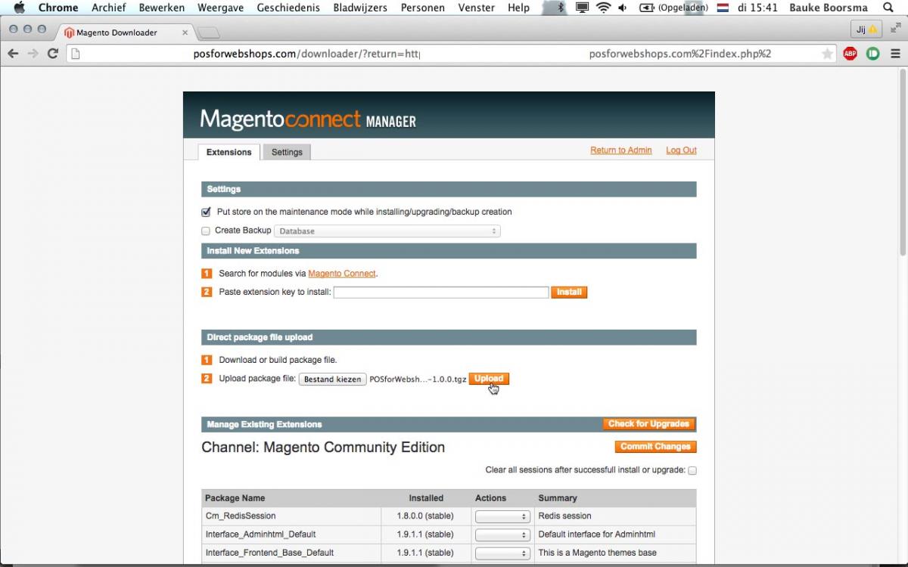Click the Channel: Magento Community Edition heading

click(x=323, y=448)
